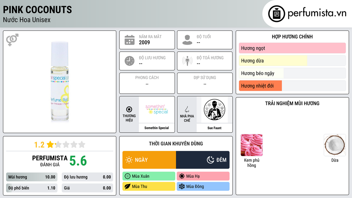Image resolution: width=352 pixels, height=198 pixels.
Task: Click the Mùa Hạ season button
Action: tap(203, 176)
